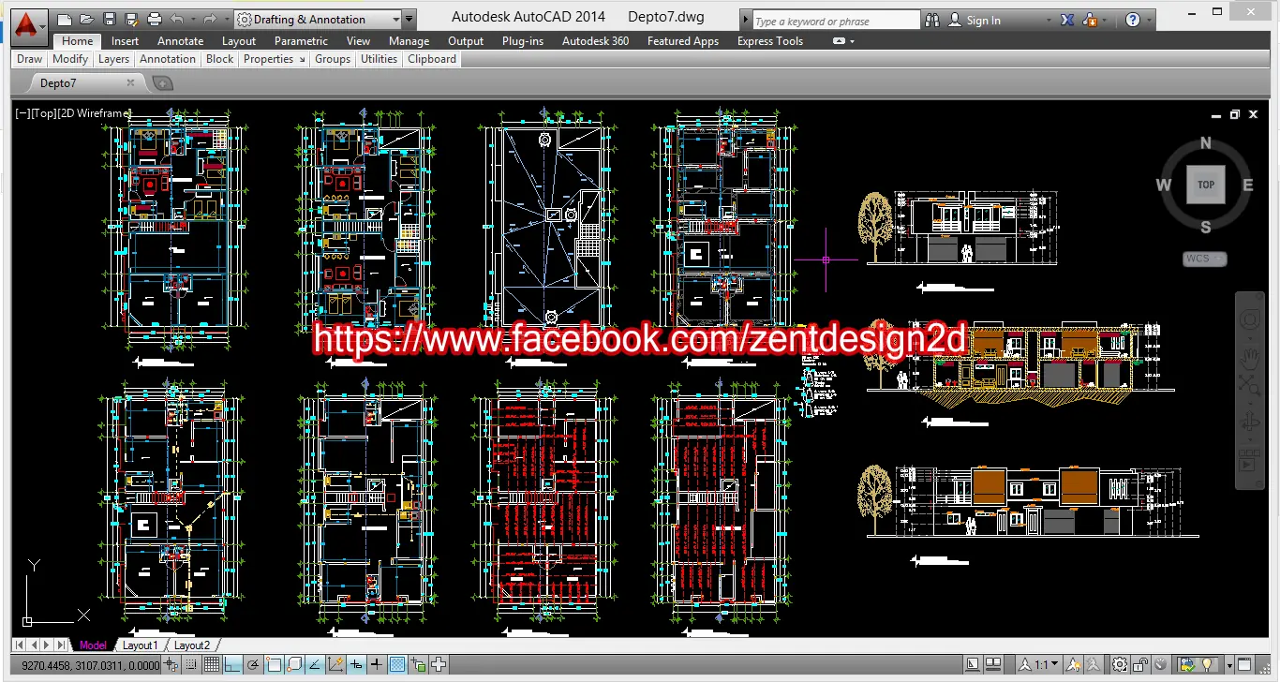
Task: Click the Block panel button
Action: 219,59
